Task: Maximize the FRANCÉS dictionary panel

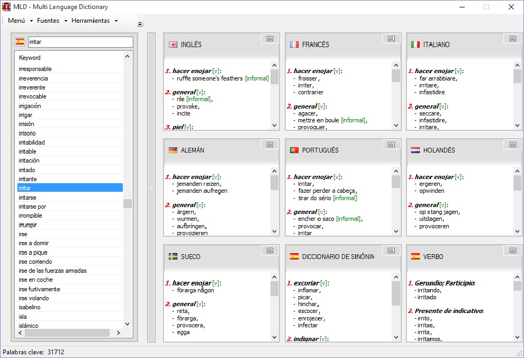Action: [391, 39]
